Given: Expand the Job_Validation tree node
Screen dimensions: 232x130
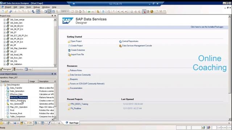Looking at the screenshot, I should point(5,64).
